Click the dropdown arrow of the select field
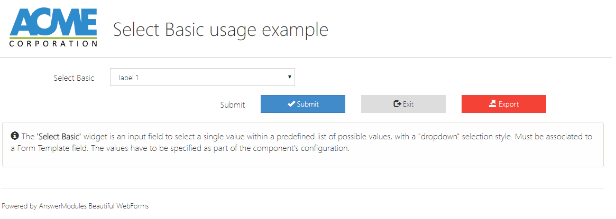616x219 pixels. coord(290,77)
